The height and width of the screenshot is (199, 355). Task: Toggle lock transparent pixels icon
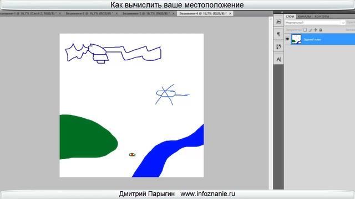(305, 30)
